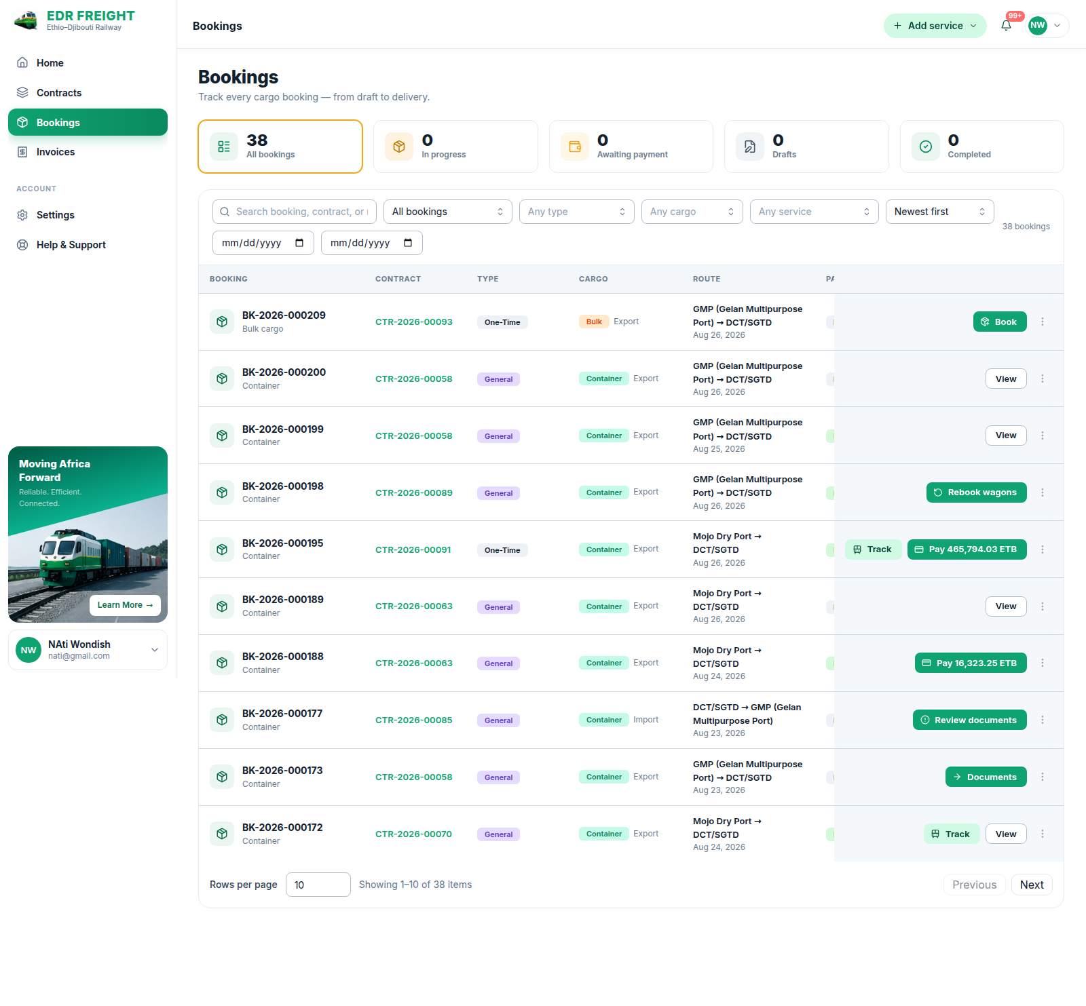This screenshot has width=1086, height=1006.
Task: Click NW avatar in top bar
Action: click(1038, 26)
